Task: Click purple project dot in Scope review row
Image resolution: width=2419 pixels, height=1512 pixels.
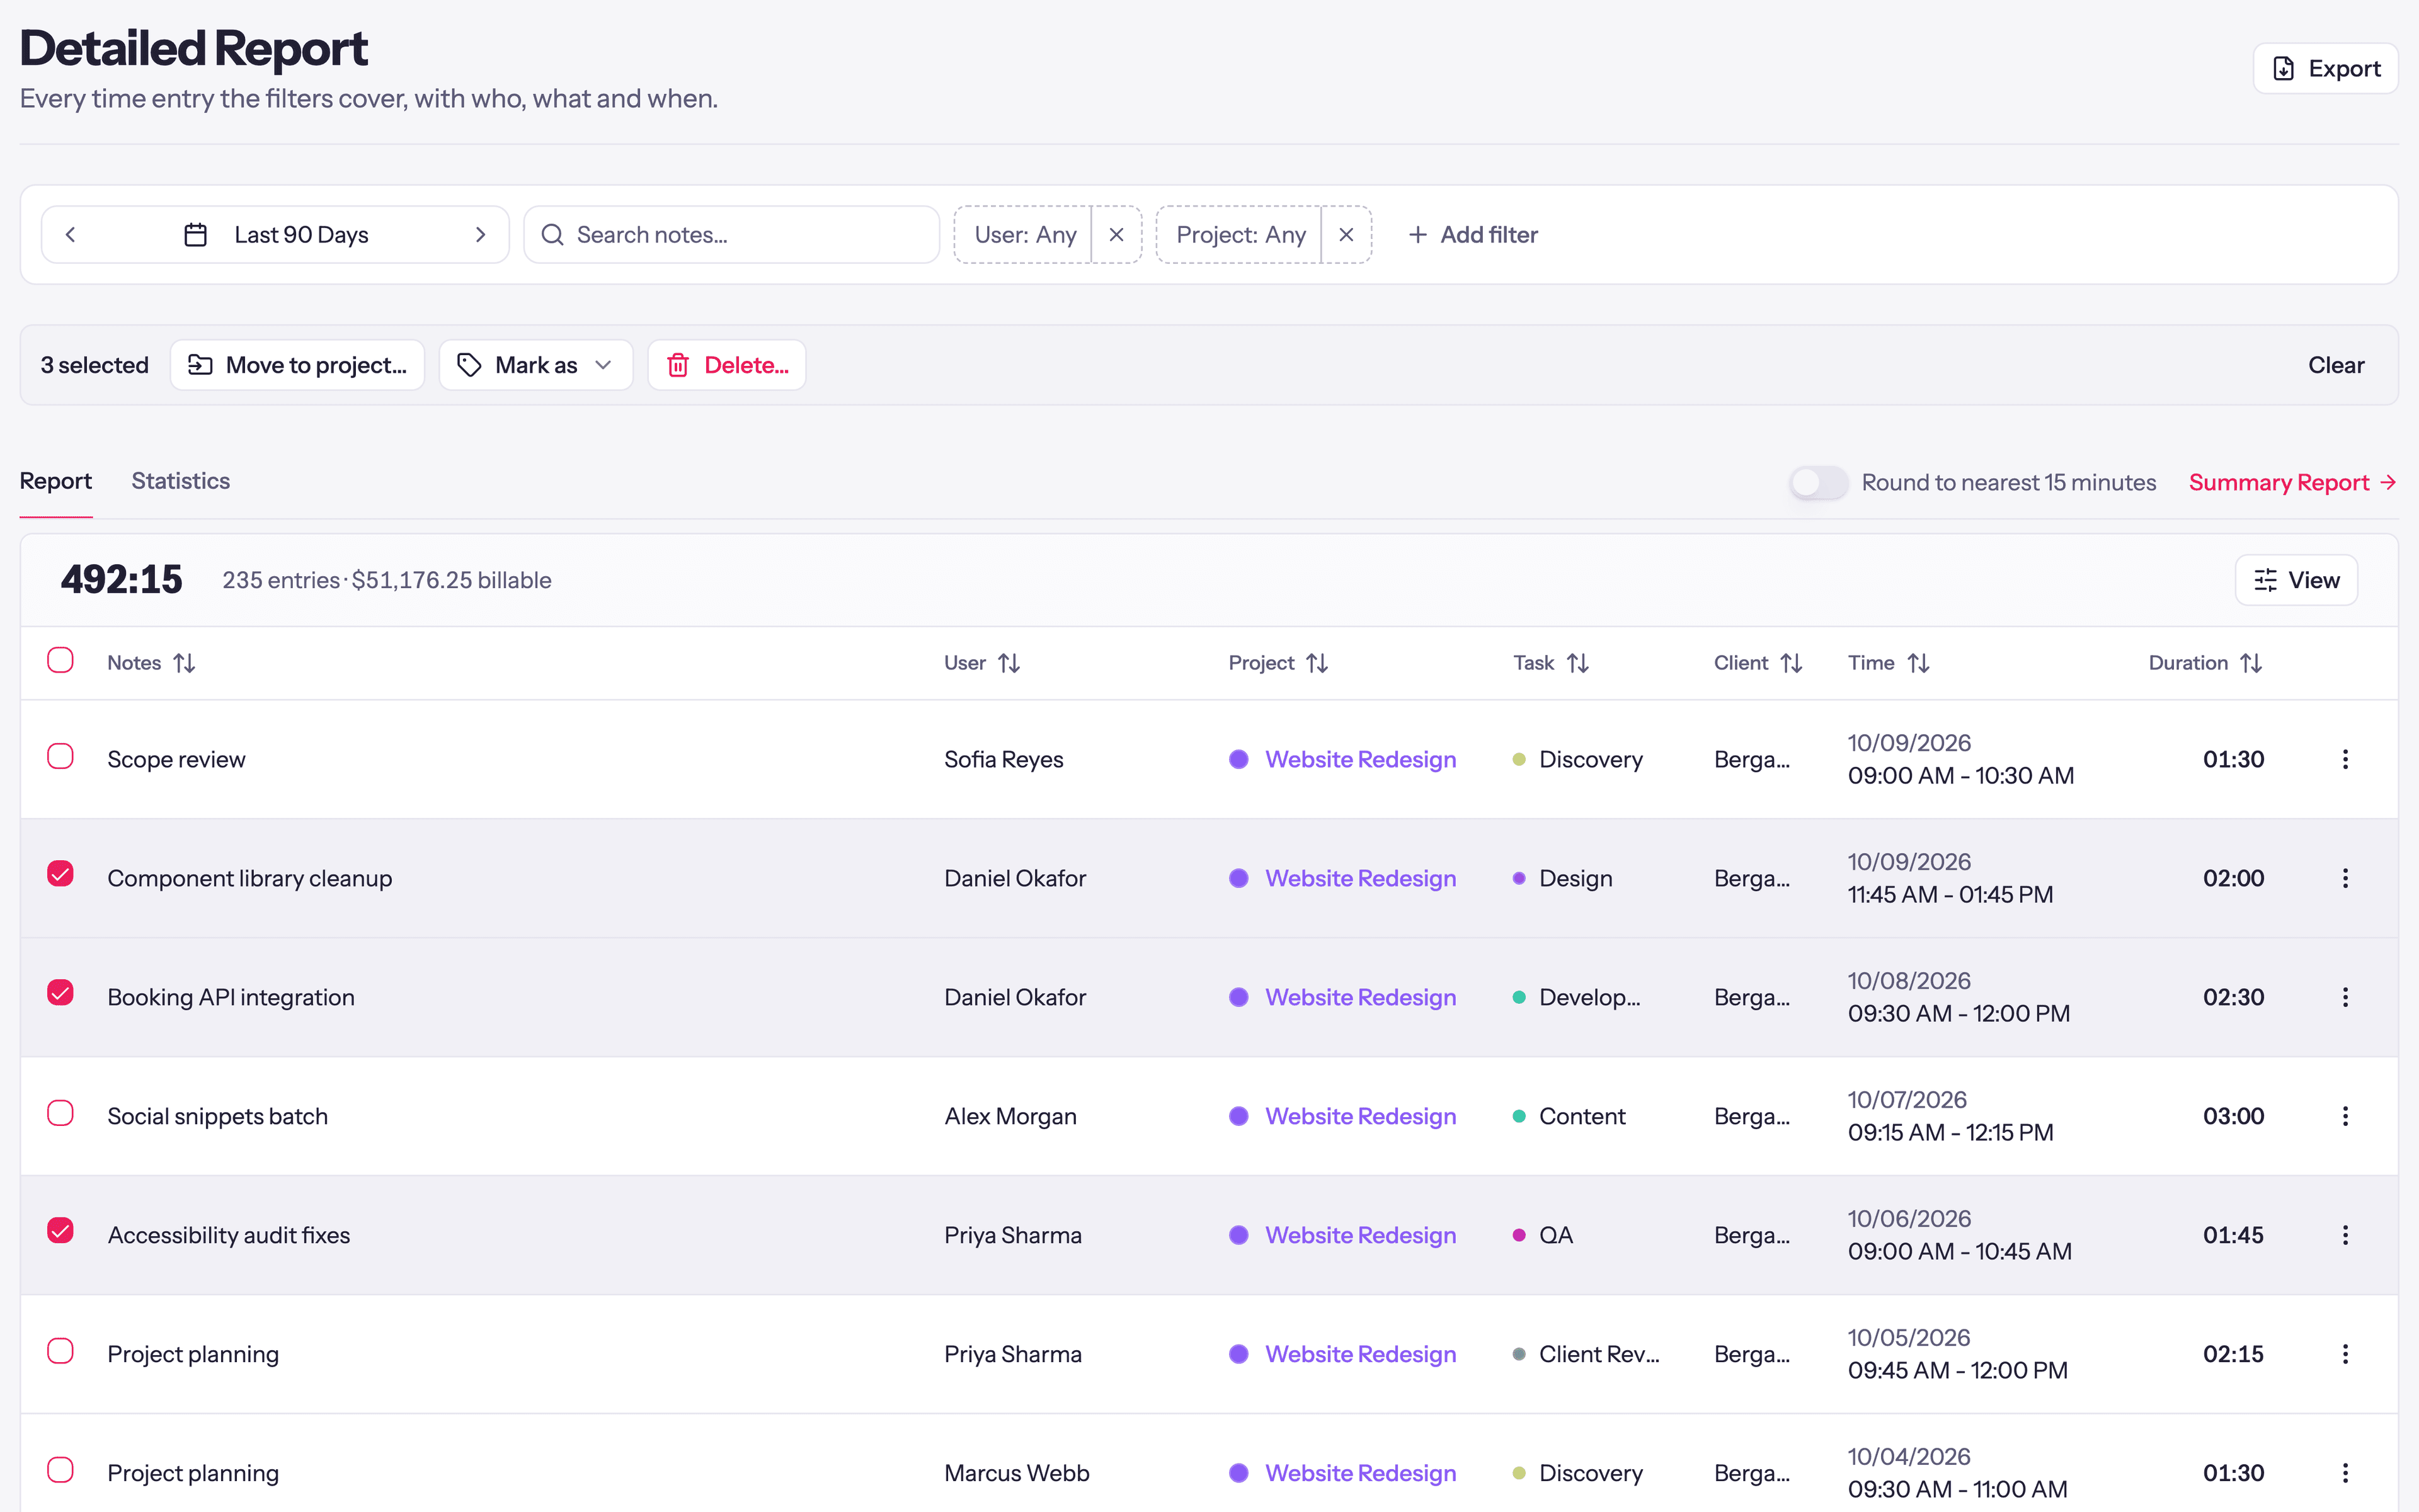Action: point(1238,759)
